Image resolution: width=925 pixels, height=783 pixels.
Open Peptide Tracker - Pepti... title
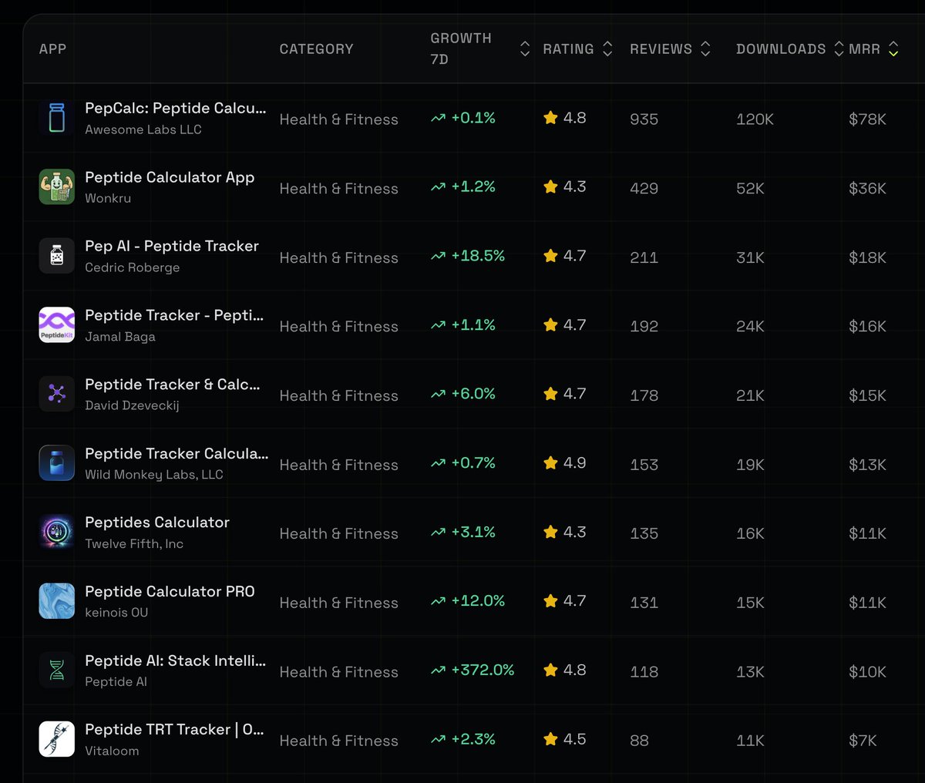[x=174, y=315]
